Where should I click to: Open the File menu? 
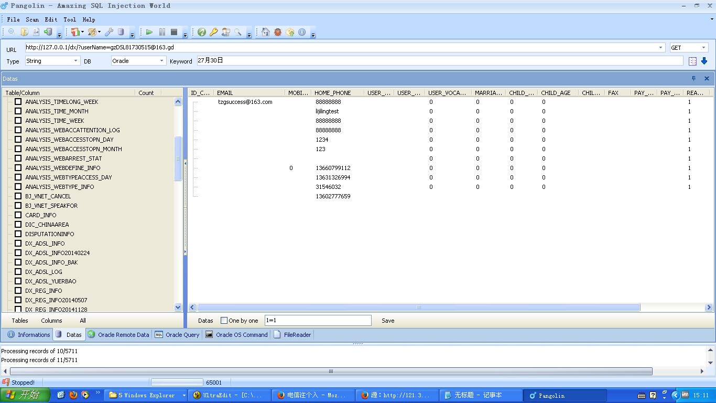pos(13,19)
